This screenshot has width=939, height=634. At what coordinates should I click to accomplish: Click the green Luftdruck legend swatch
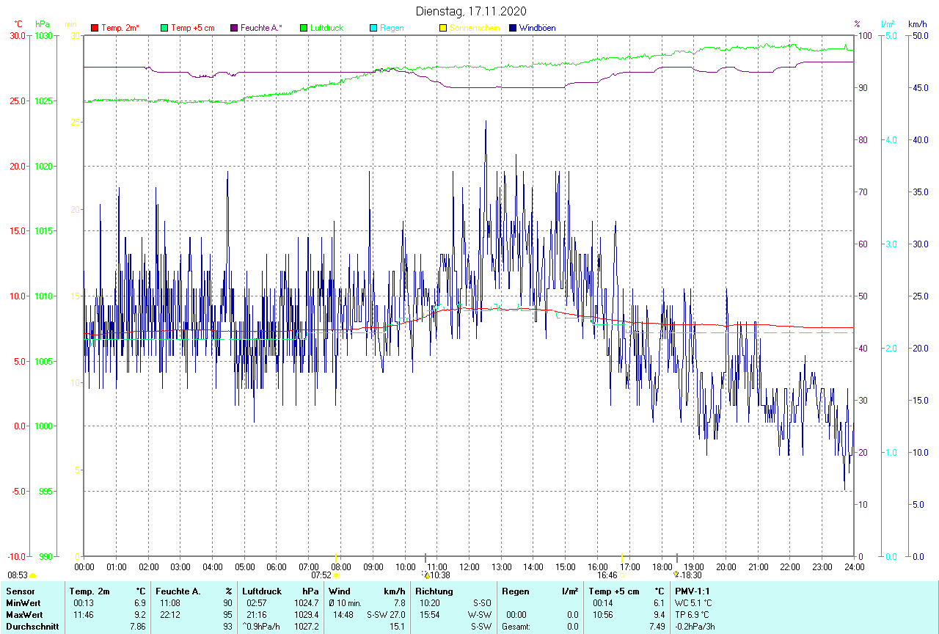[304, 28]
